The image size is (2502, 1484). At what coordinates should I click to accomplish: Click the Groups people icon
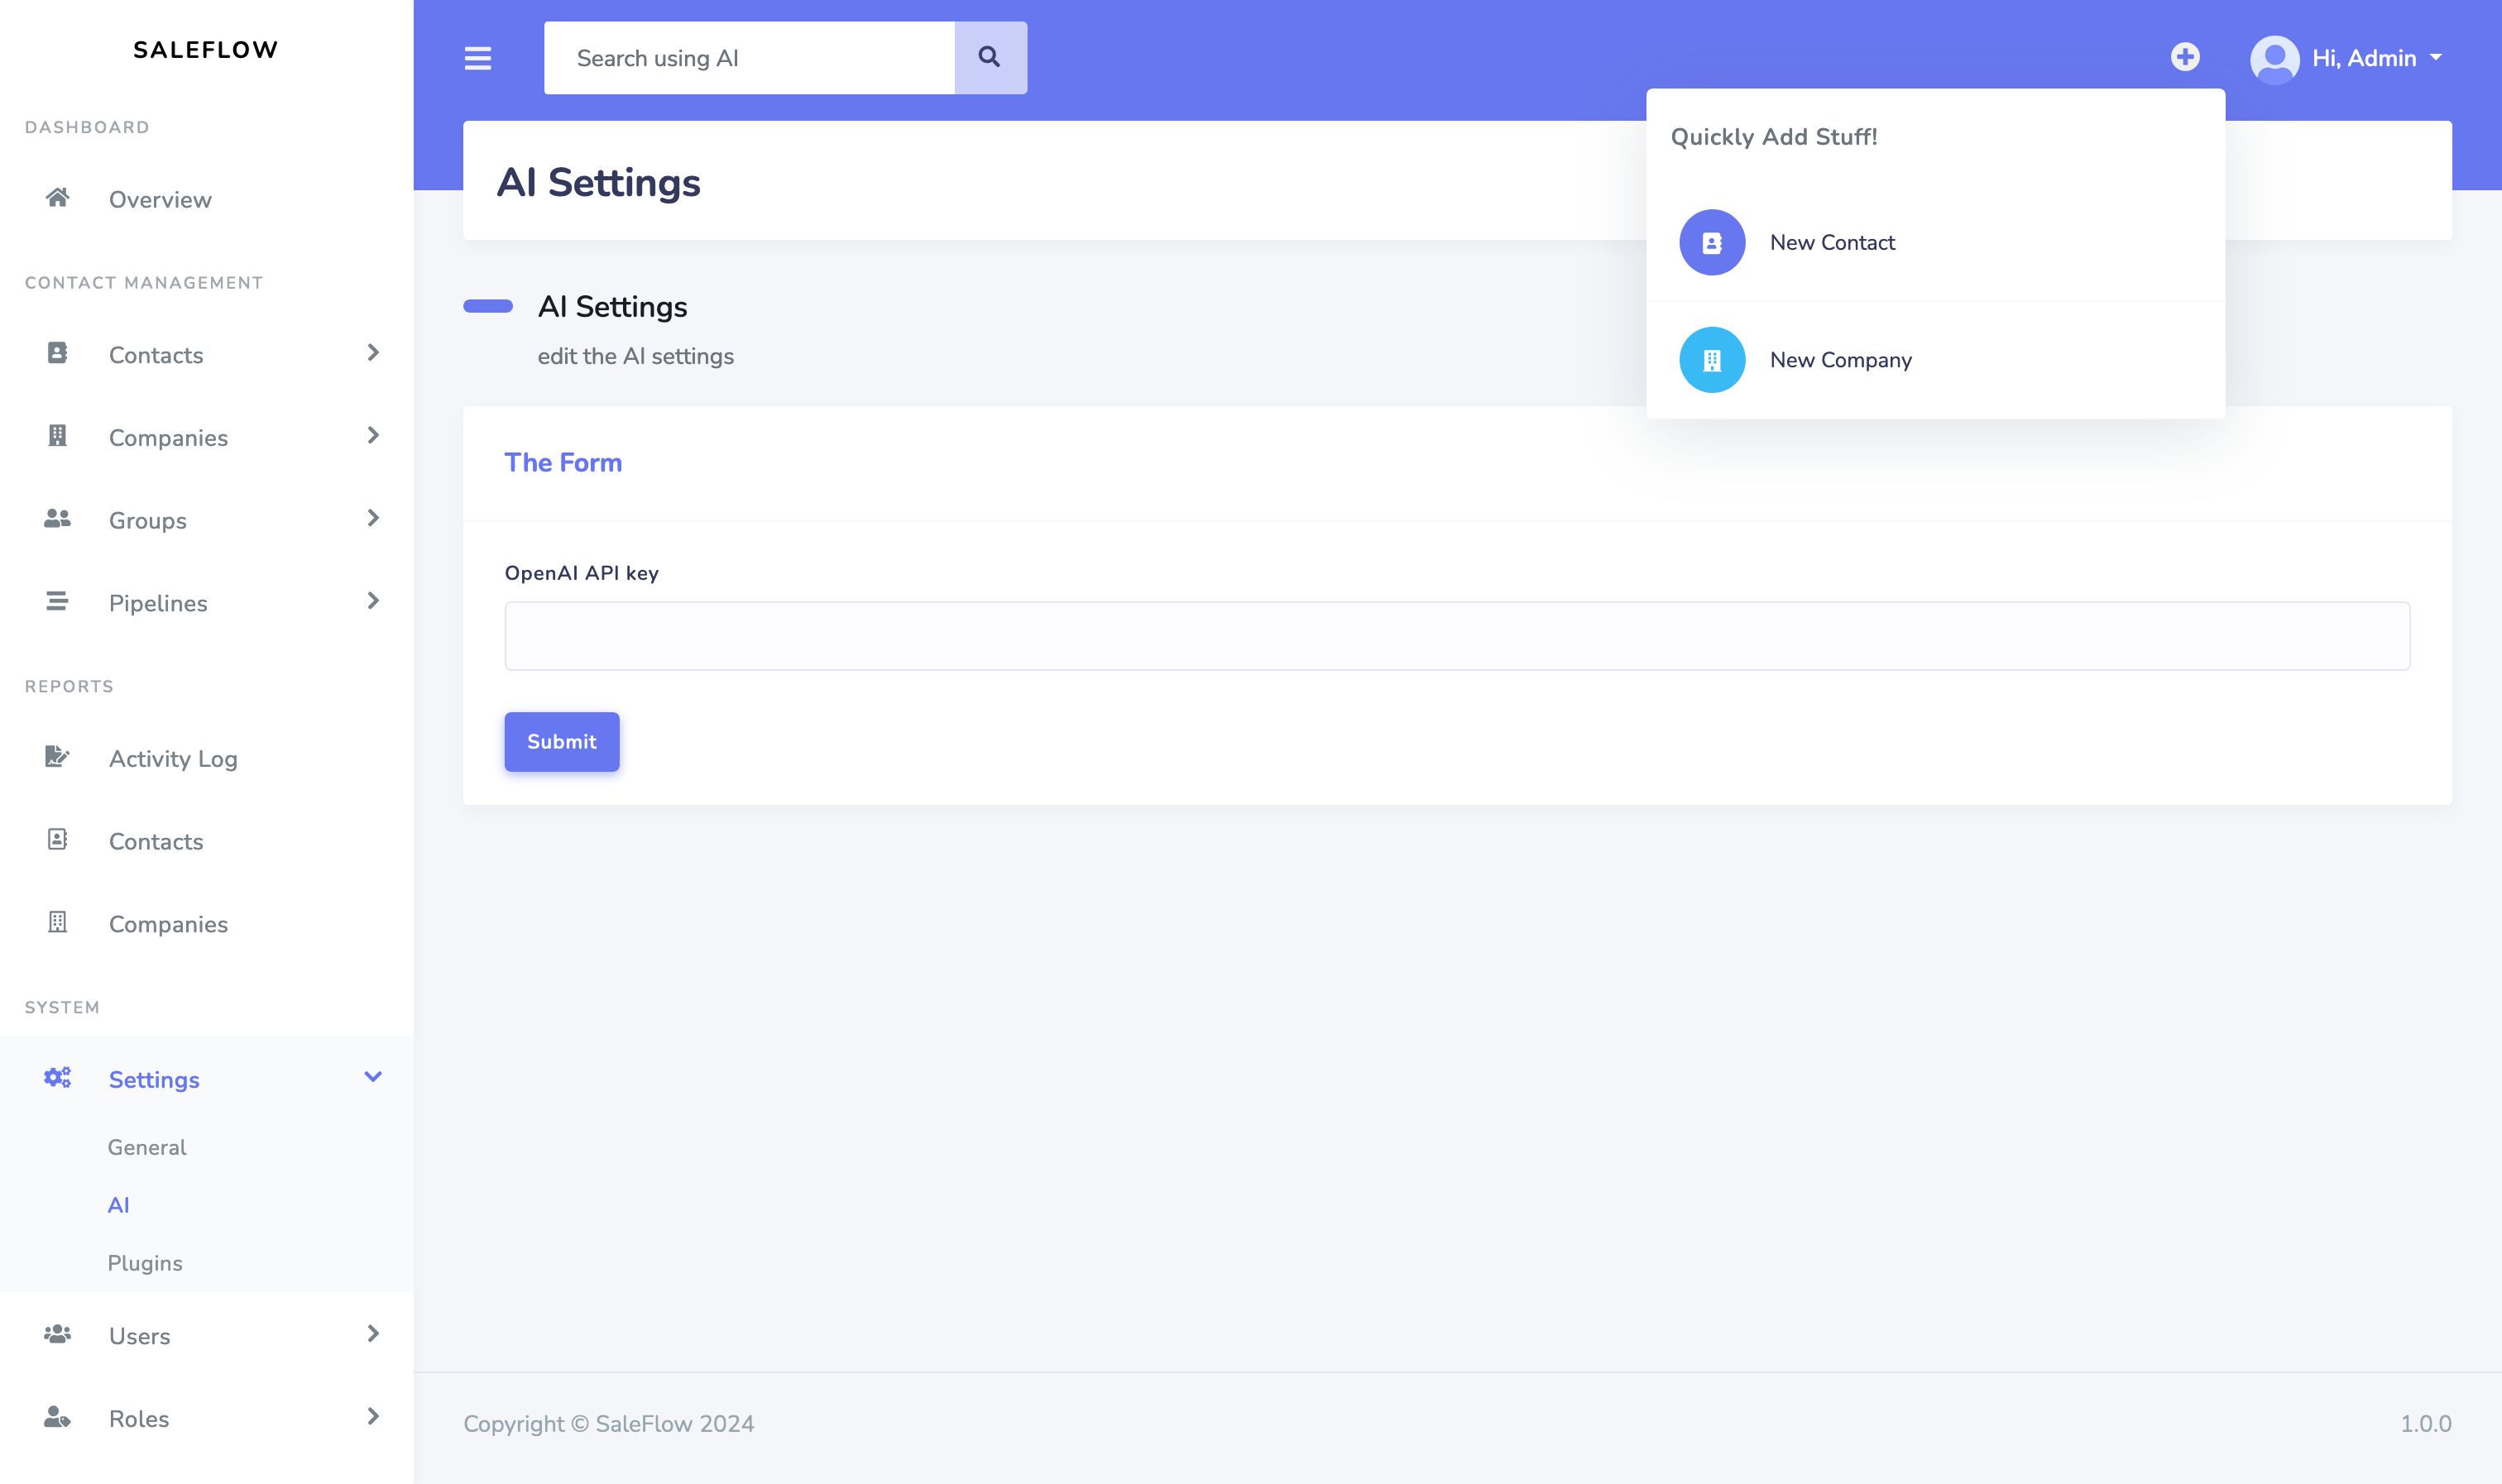(57, 519)
